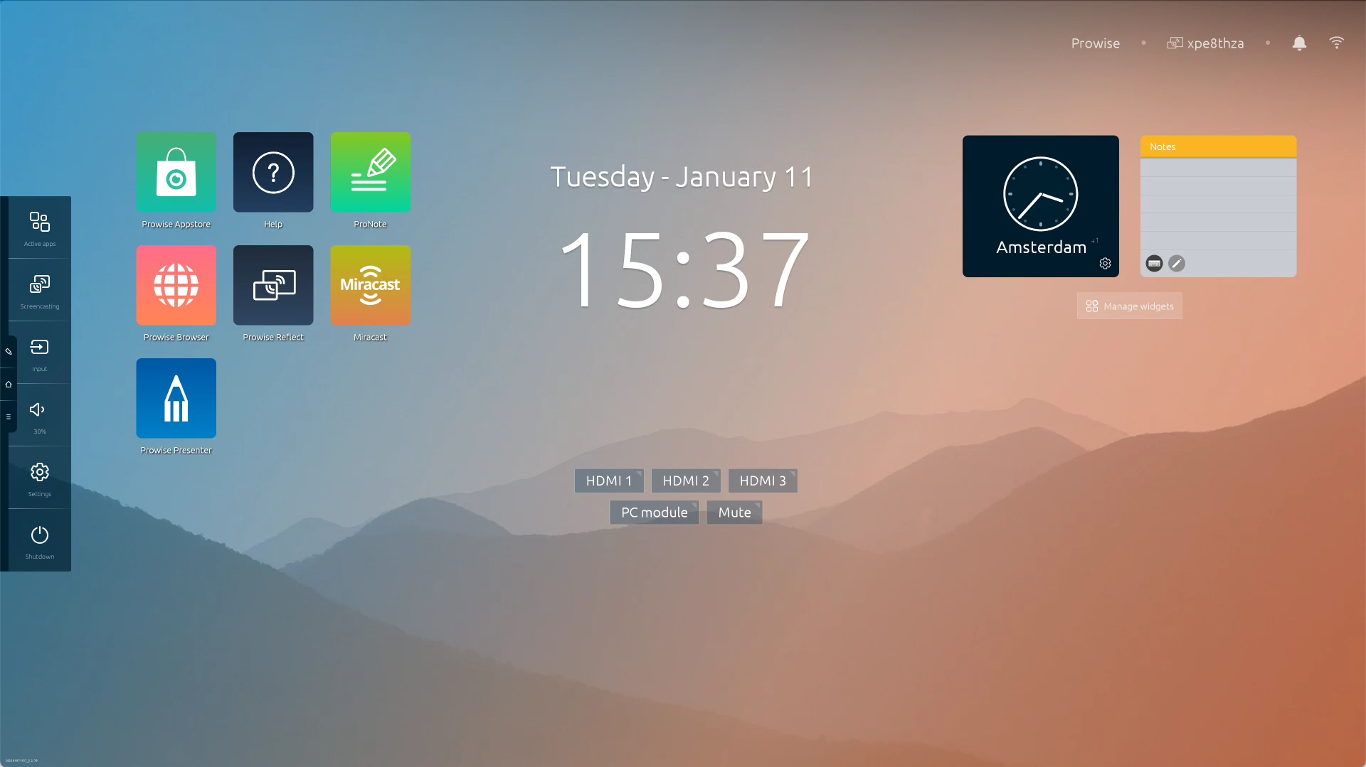Open Settings from the sidebar
Screen dimensions: 1366x767
[x=40, y=478]
